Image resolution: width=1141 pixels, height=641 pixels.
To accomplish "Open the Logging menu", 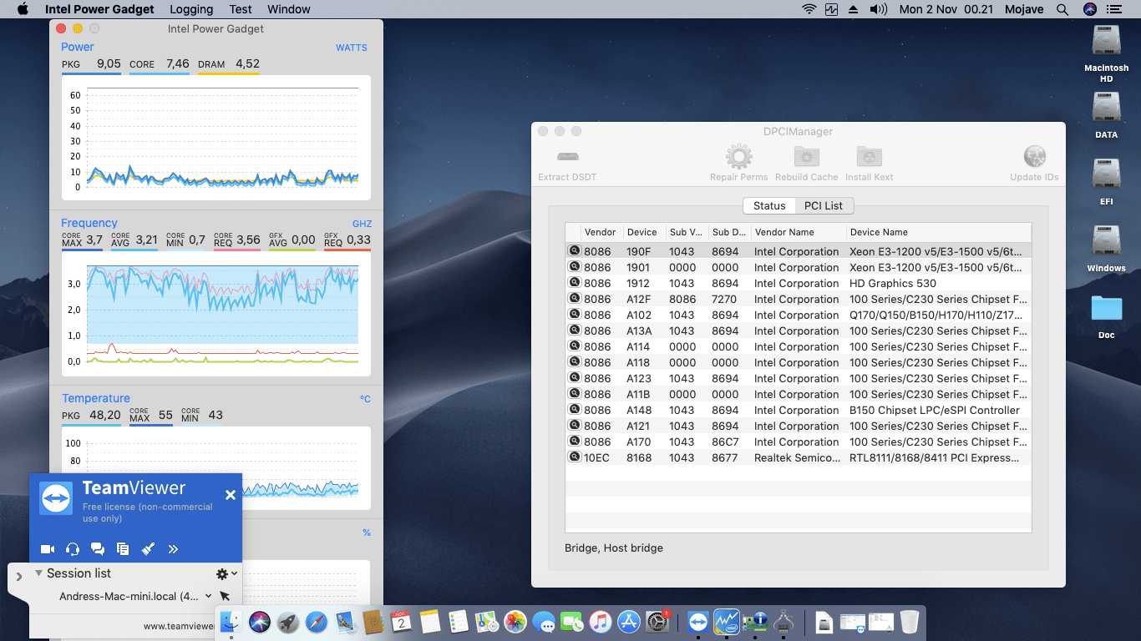I will click(190, 9).
